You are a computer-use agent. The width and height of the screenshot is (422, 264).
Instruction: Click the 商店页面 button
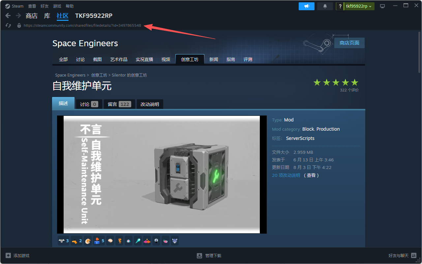point(349,43)
